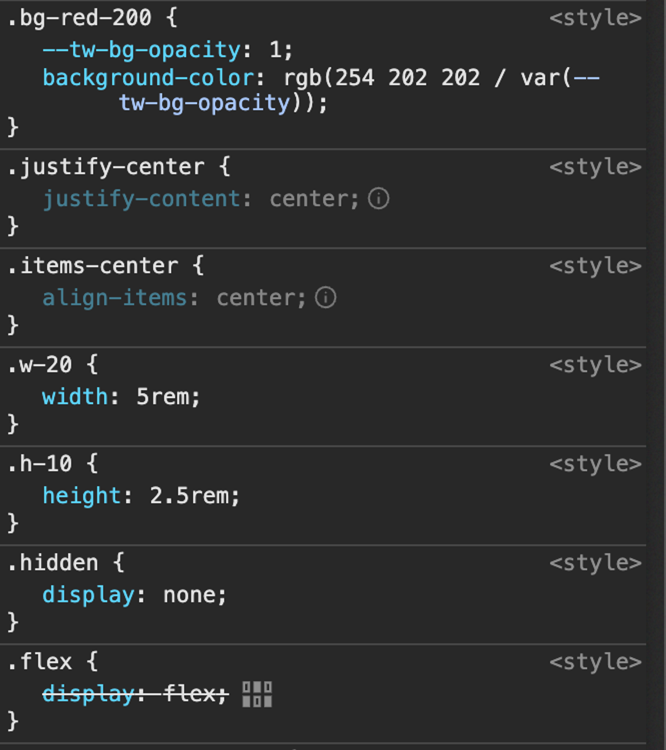Click the styles pane vertical scrollbar

pos(656,375)
